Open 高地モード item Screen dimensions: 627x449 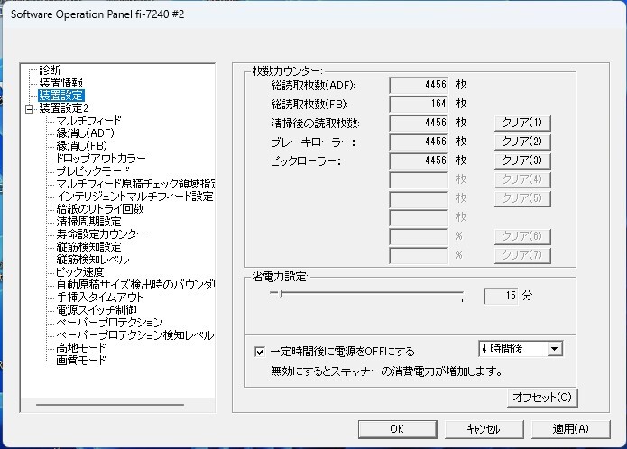81,348
